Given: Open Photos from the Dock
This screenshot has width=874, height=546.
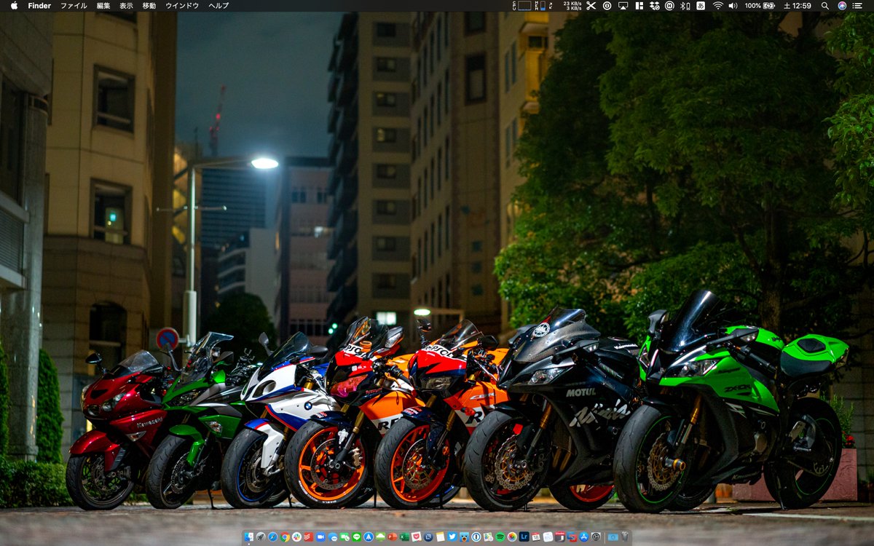Looking at the screenshot, I should tap(512, 537).
